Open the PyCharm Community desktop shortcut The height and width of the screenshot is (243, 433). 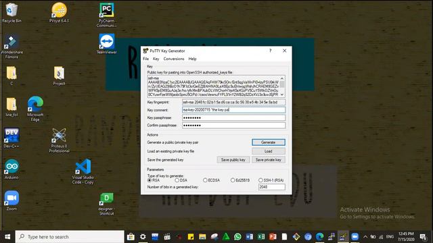point(107,15)
